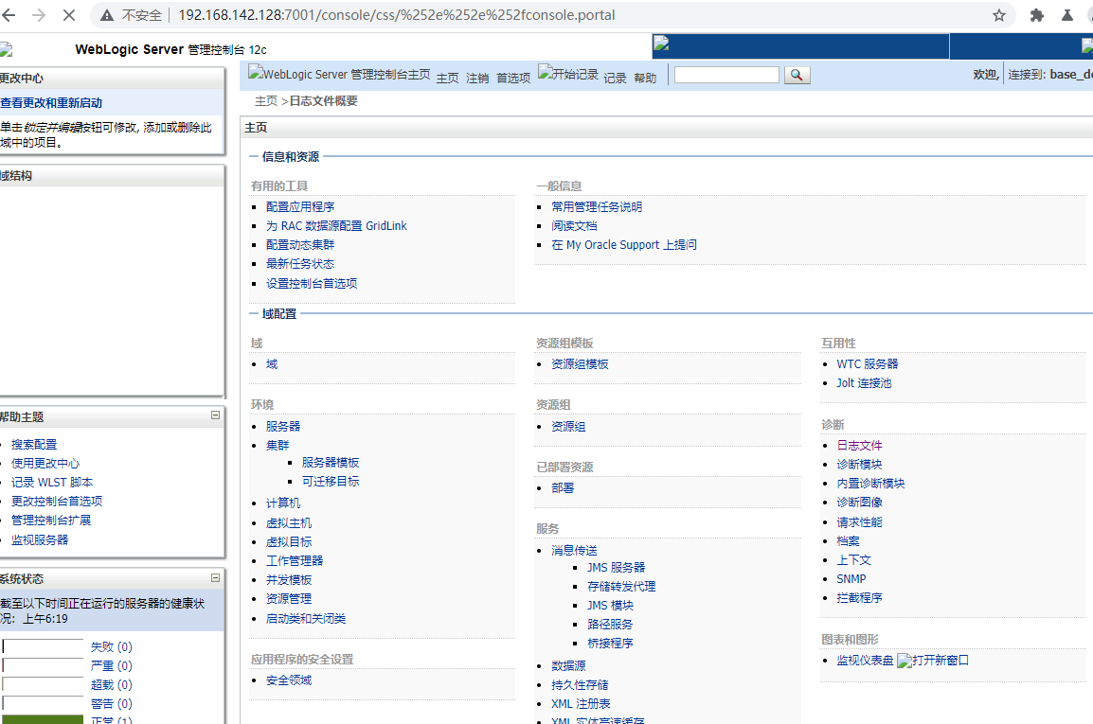Click 失败 (0) health status link
1093x724 pixels.
click(112, 647)
